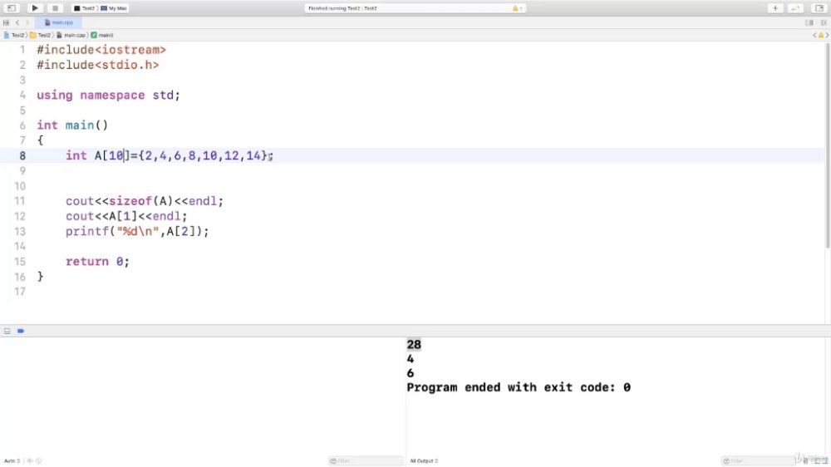Go back in editor history
This screenshot has height=467, width=831.
click(17, 22)
